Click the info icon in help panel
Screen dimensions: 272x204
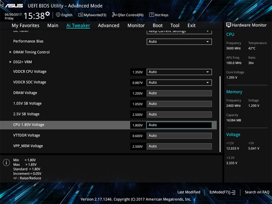(6, 162)
